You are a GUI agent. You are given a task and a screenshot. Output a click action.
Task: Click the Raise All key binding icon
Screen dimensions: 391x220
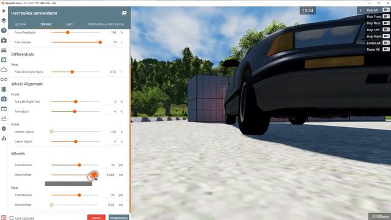click(x=386, y=49)
